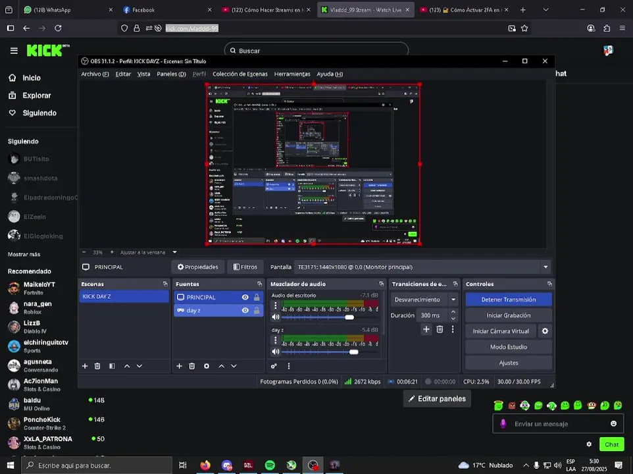Toggle visibility of day z source
The width and height of the screenshot is (633, 474).
[245, 311]
